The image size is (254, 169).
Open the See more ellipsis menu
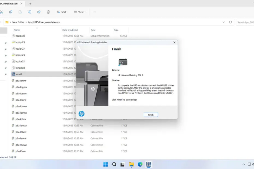[x=94, y=12]
